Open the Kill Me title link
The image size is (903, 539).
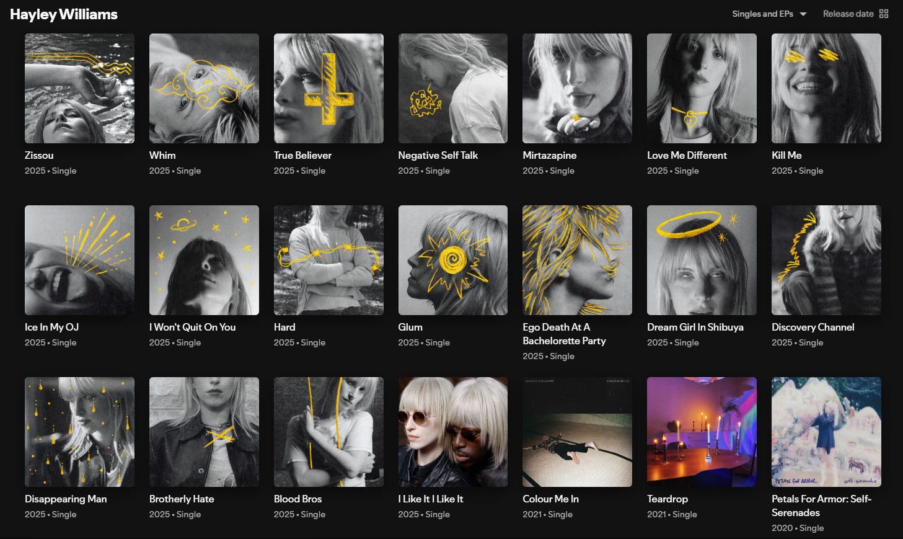click(x=786, y=155)
